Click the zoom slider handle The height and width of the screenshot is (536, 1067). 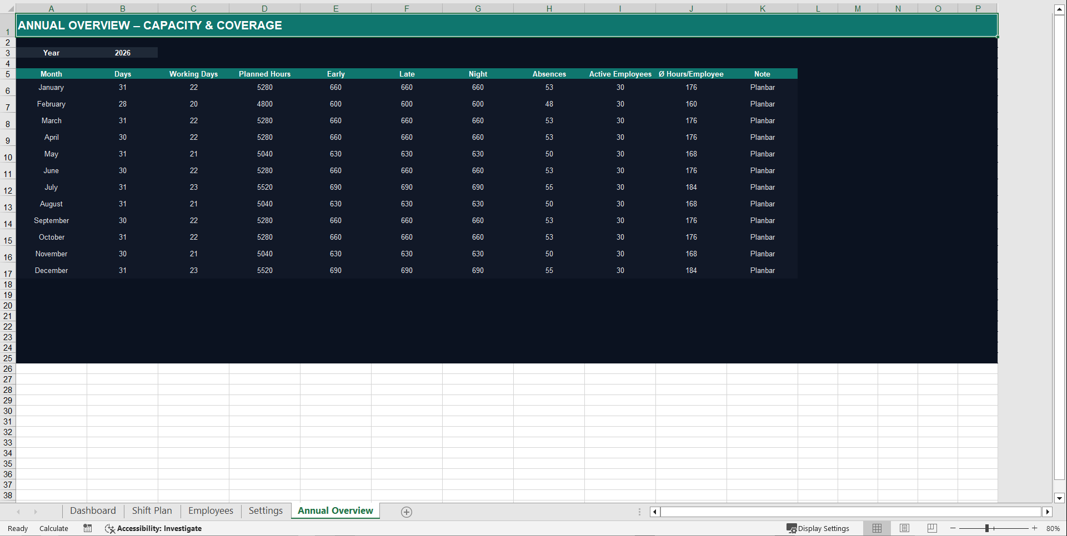tap(987, 528)
